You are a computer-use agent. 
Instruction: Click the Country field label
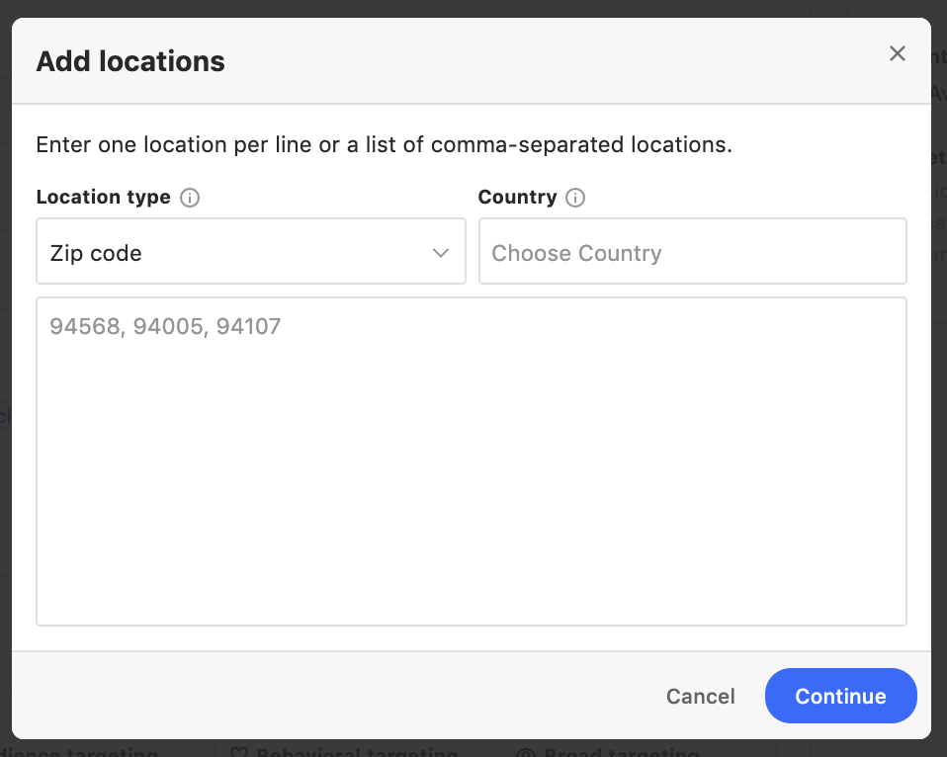coord(517,197)
